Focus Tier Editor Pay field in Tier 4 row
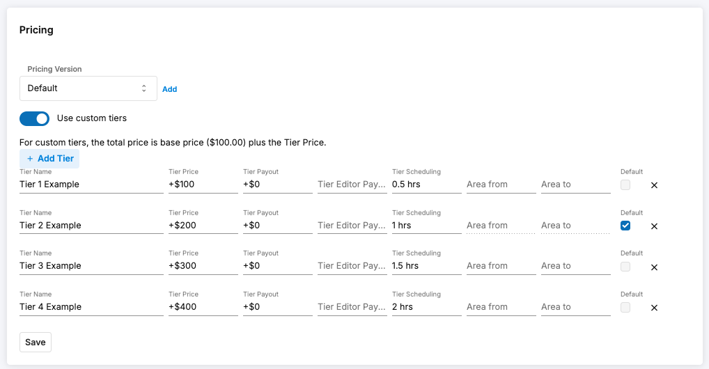 pos(352,306)
